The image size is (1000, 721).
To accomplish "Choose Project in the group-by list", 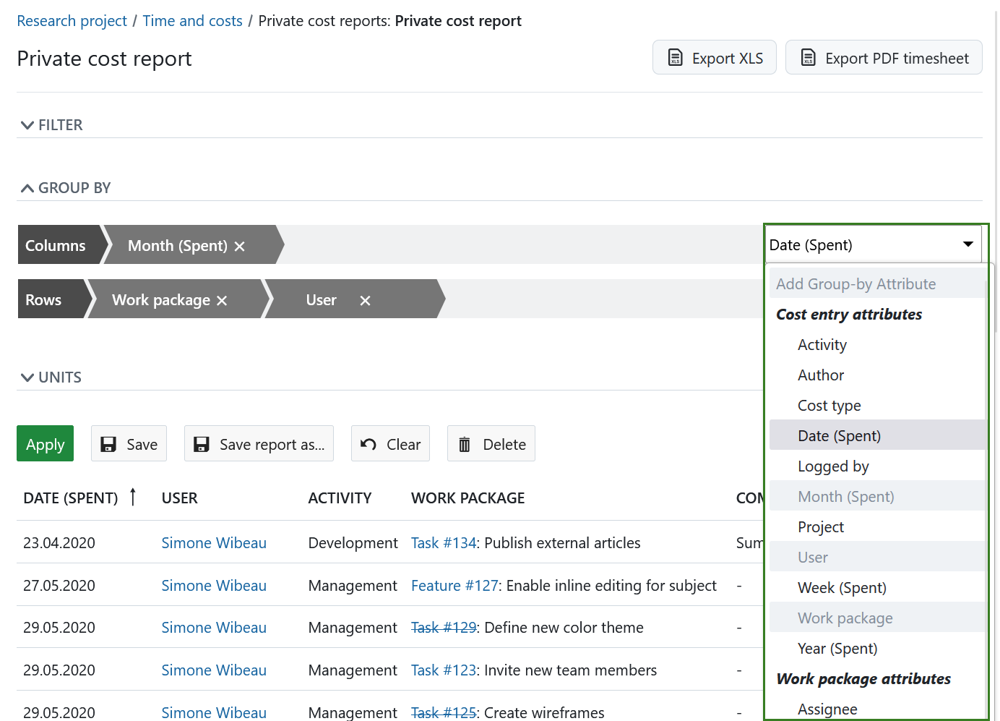I will [x=821, y=527].
